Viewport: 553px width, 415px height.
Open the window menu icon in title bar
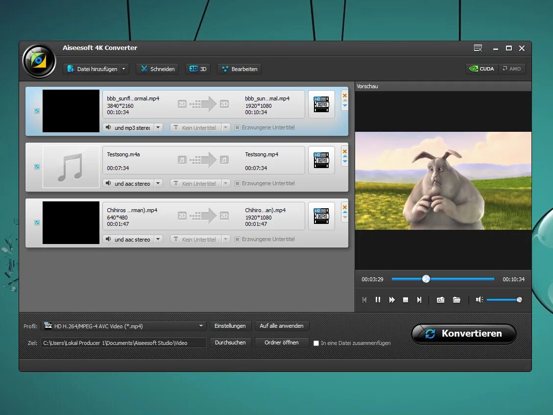pyautogui.click(x=478, y=48)
